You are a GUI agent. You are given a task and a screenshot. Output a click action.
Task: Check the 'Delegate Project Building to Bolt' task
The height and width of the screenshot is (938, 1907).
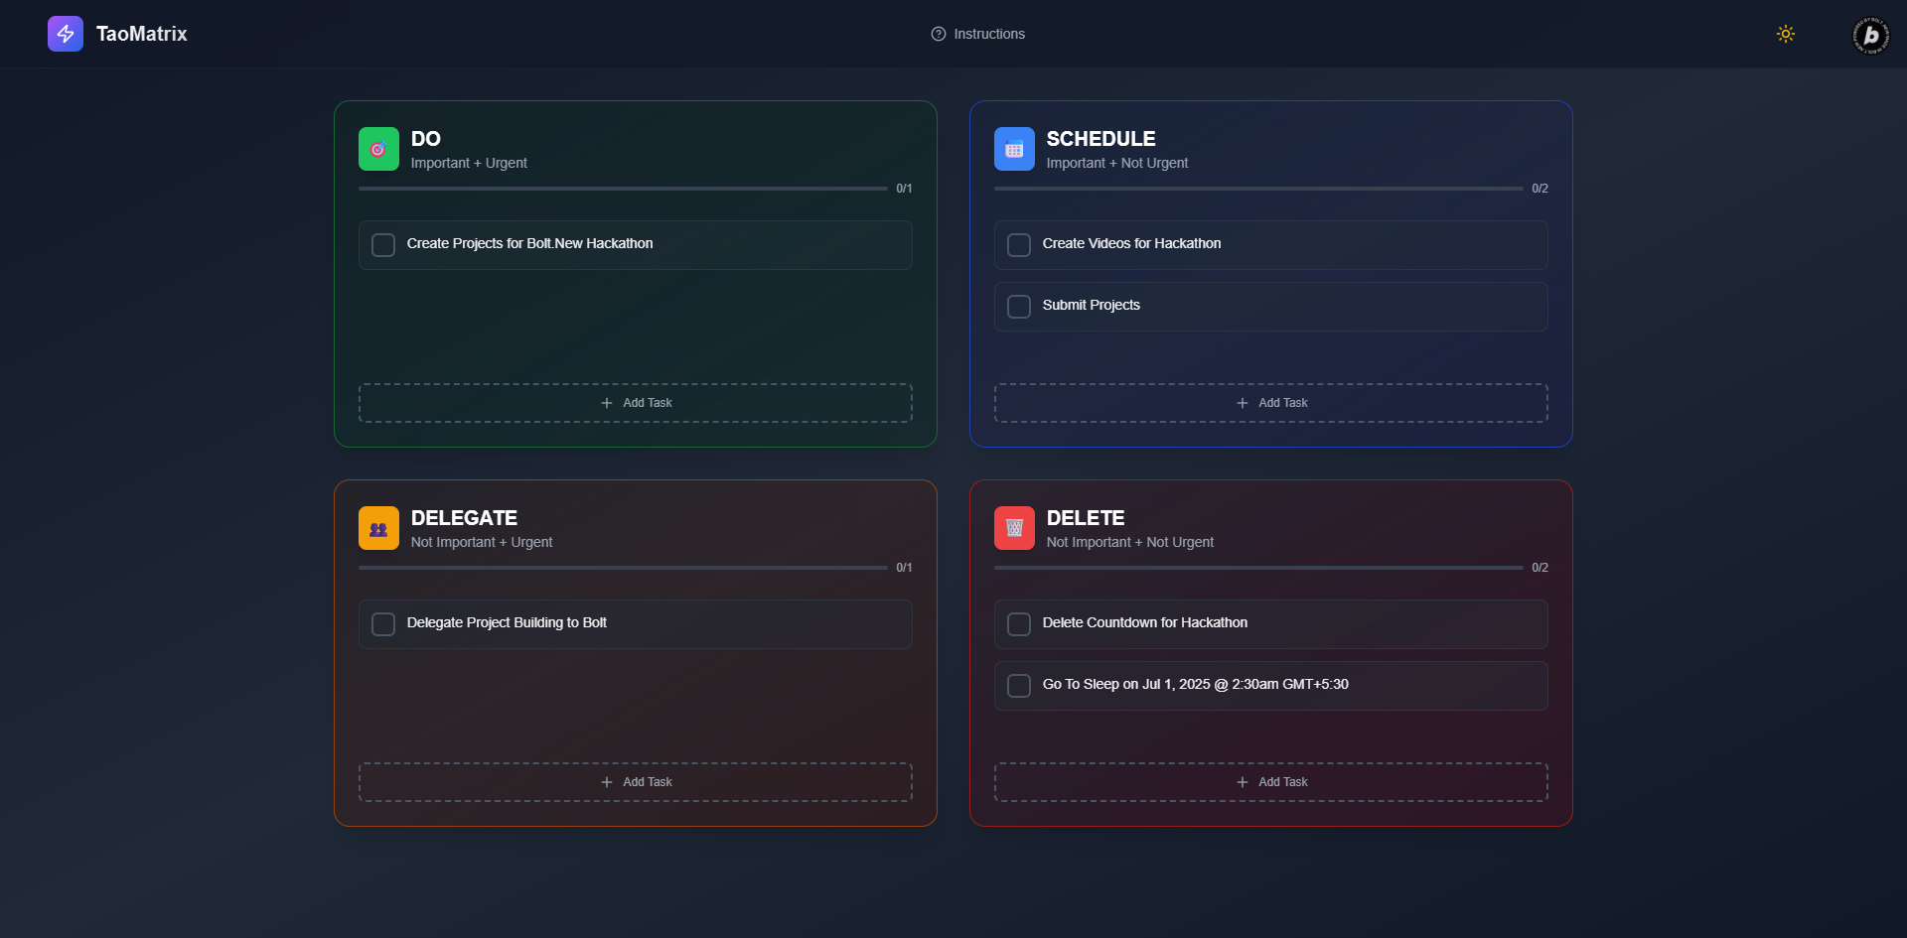click(x=383, y=623)
